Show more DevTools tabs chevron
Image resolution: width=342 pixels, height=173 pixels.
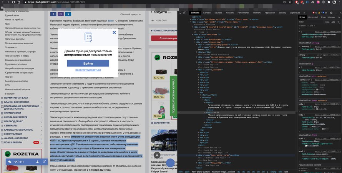[304, 13]
